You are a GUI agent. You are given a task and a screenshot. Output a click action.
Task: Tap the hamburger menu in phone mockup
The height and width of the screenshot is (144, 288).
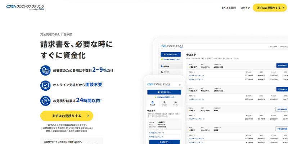point(180,85)
